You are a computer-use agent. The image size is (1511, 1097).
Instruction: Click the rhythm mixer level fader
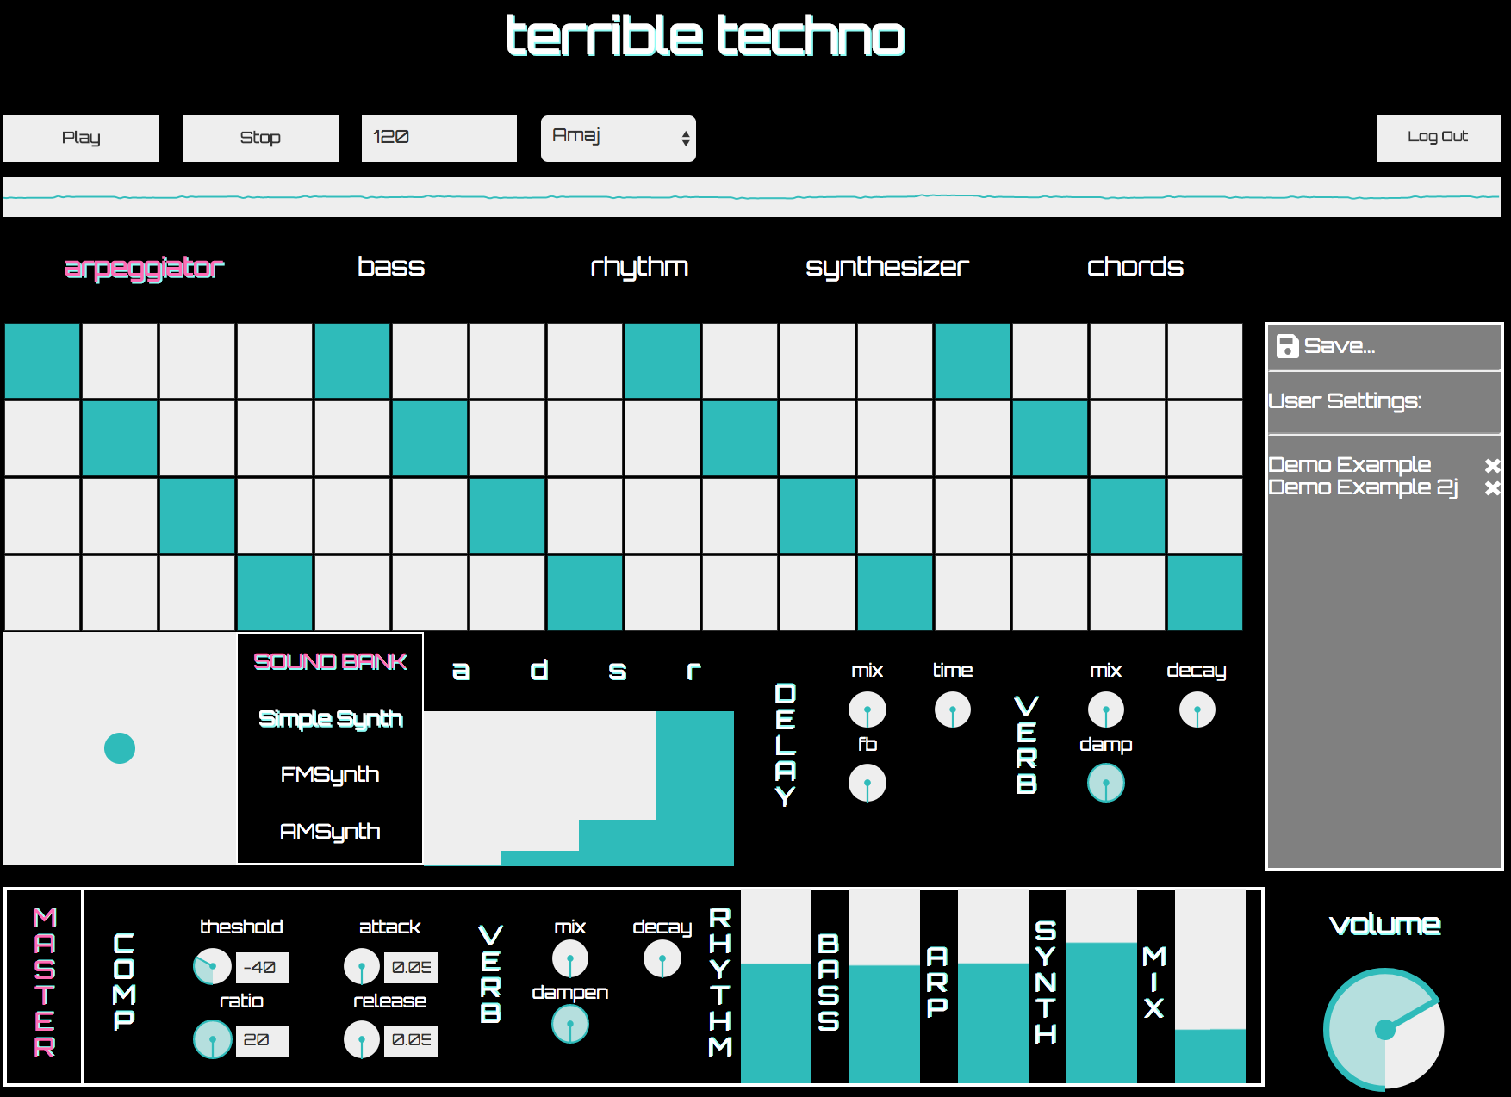(x=776, y=987)
